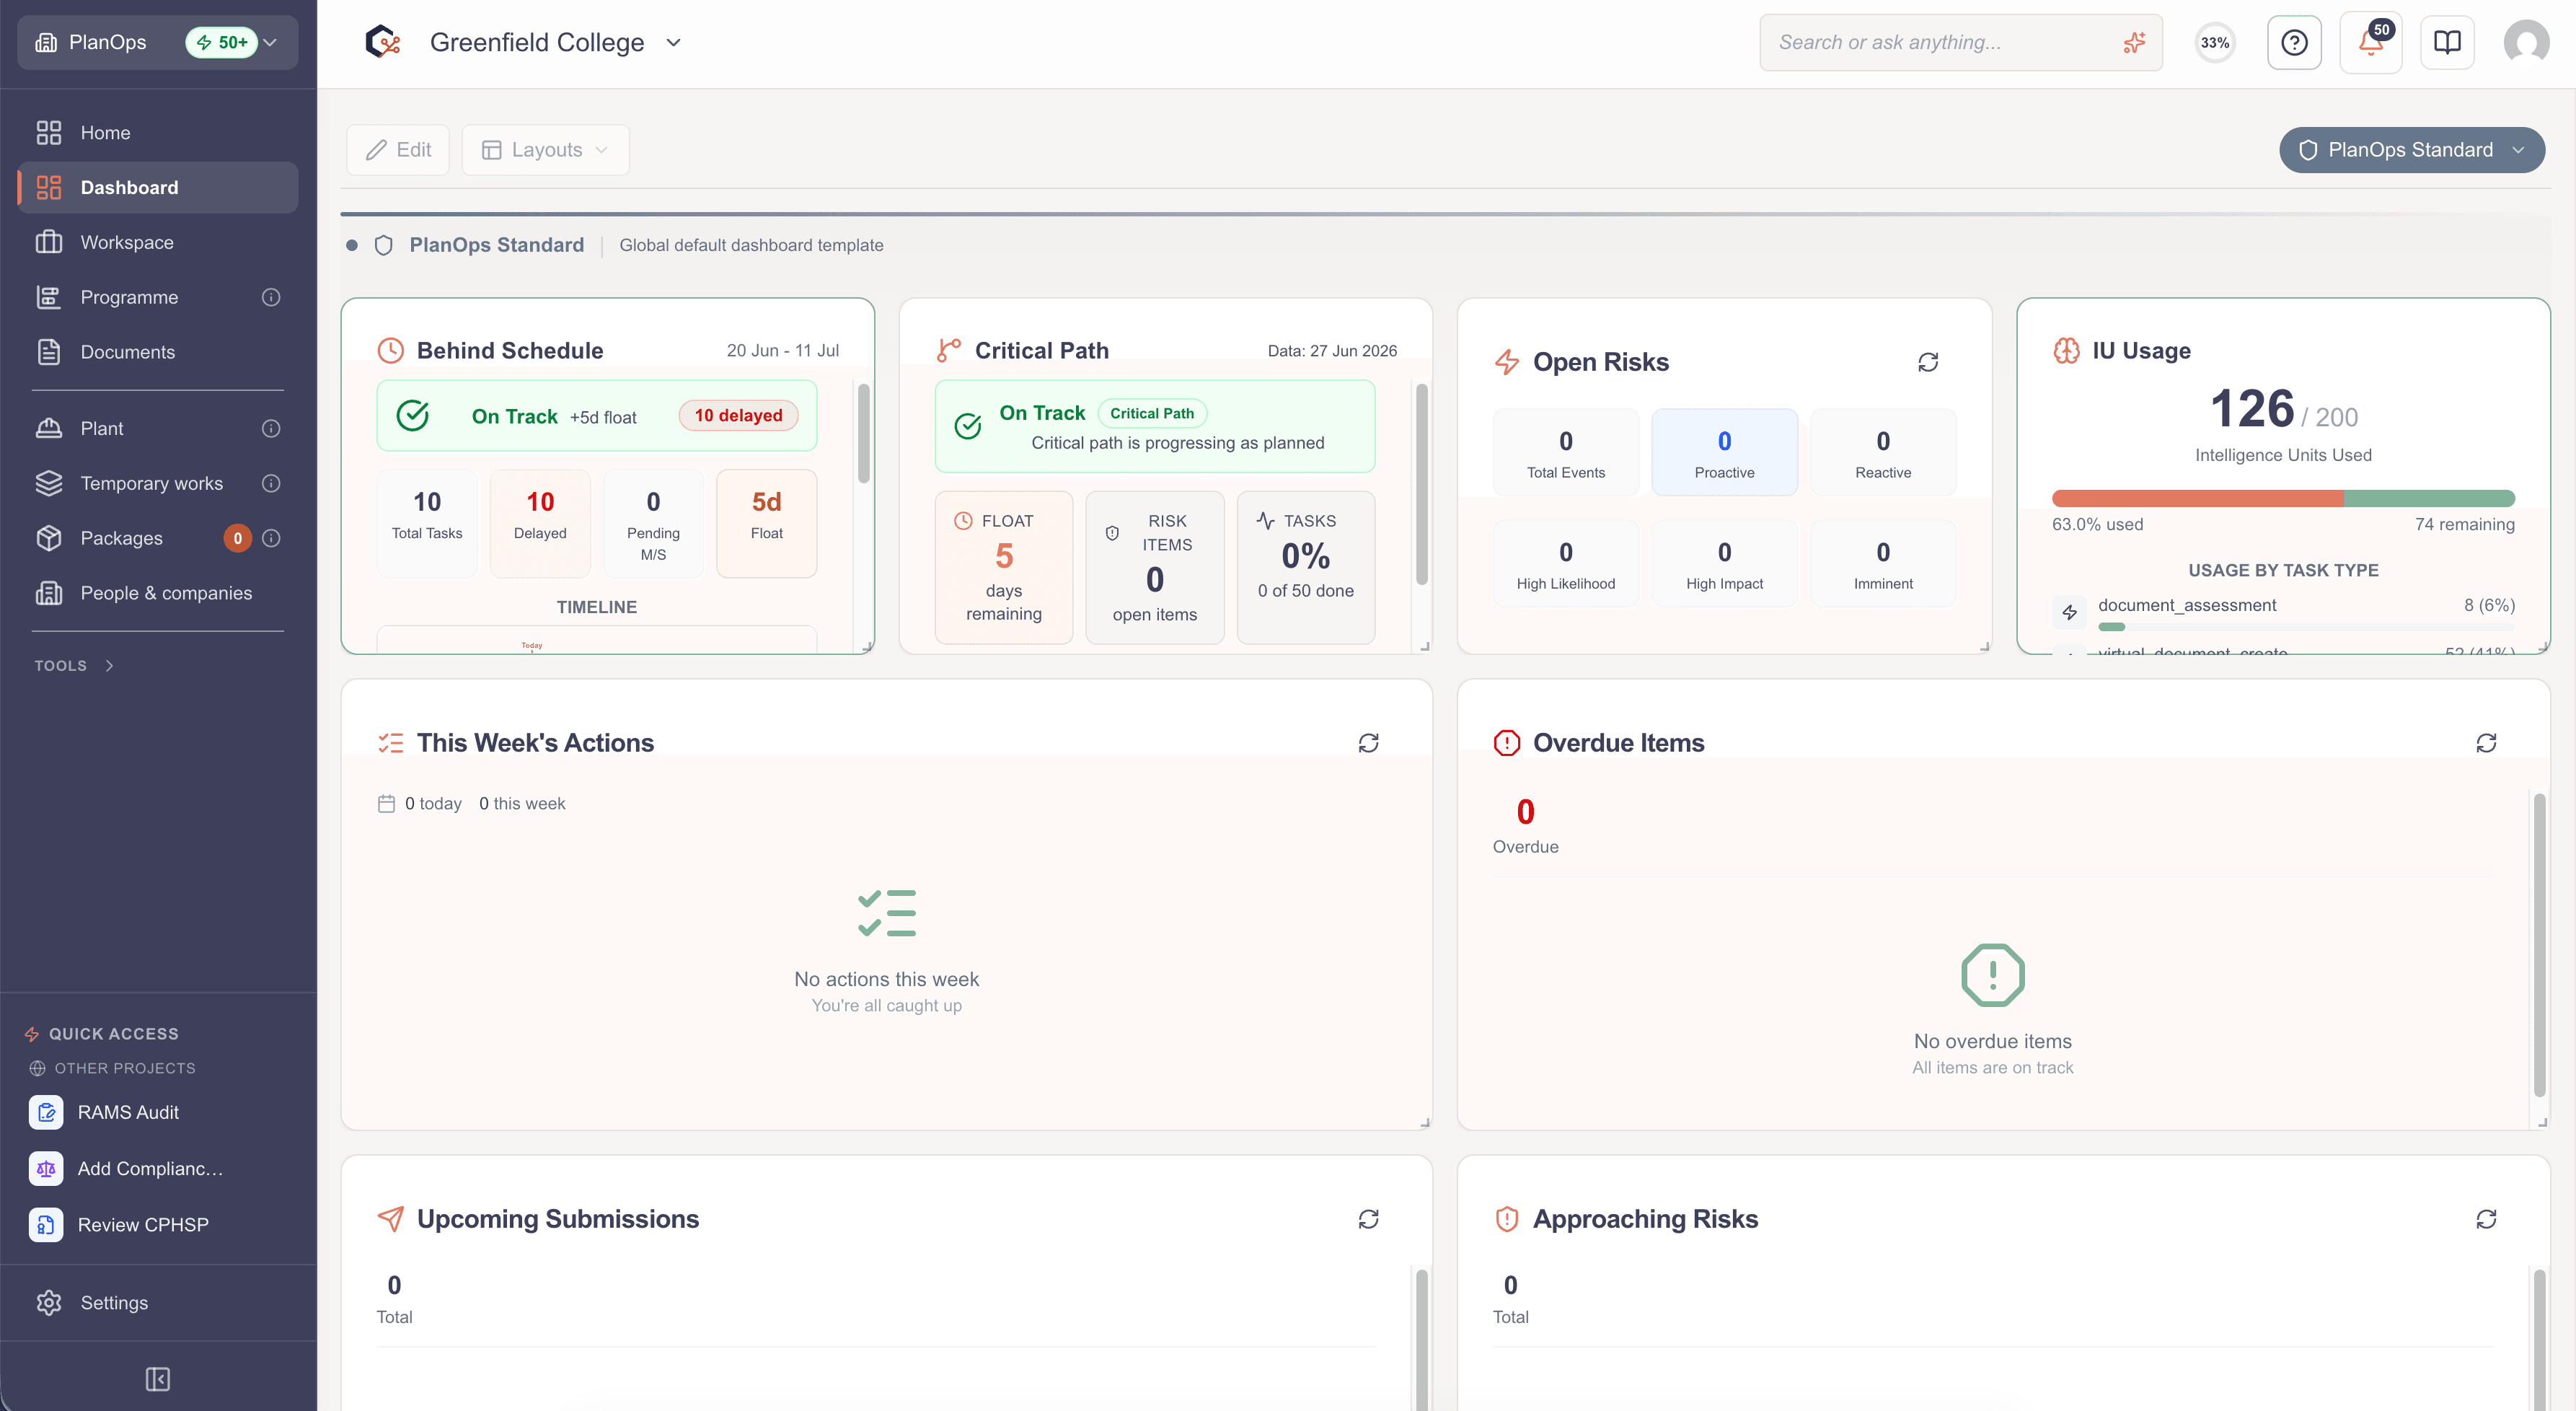Open Settings in sidebar
The width and height of the screenshot is (2576, 1411).
(158, 1302)
